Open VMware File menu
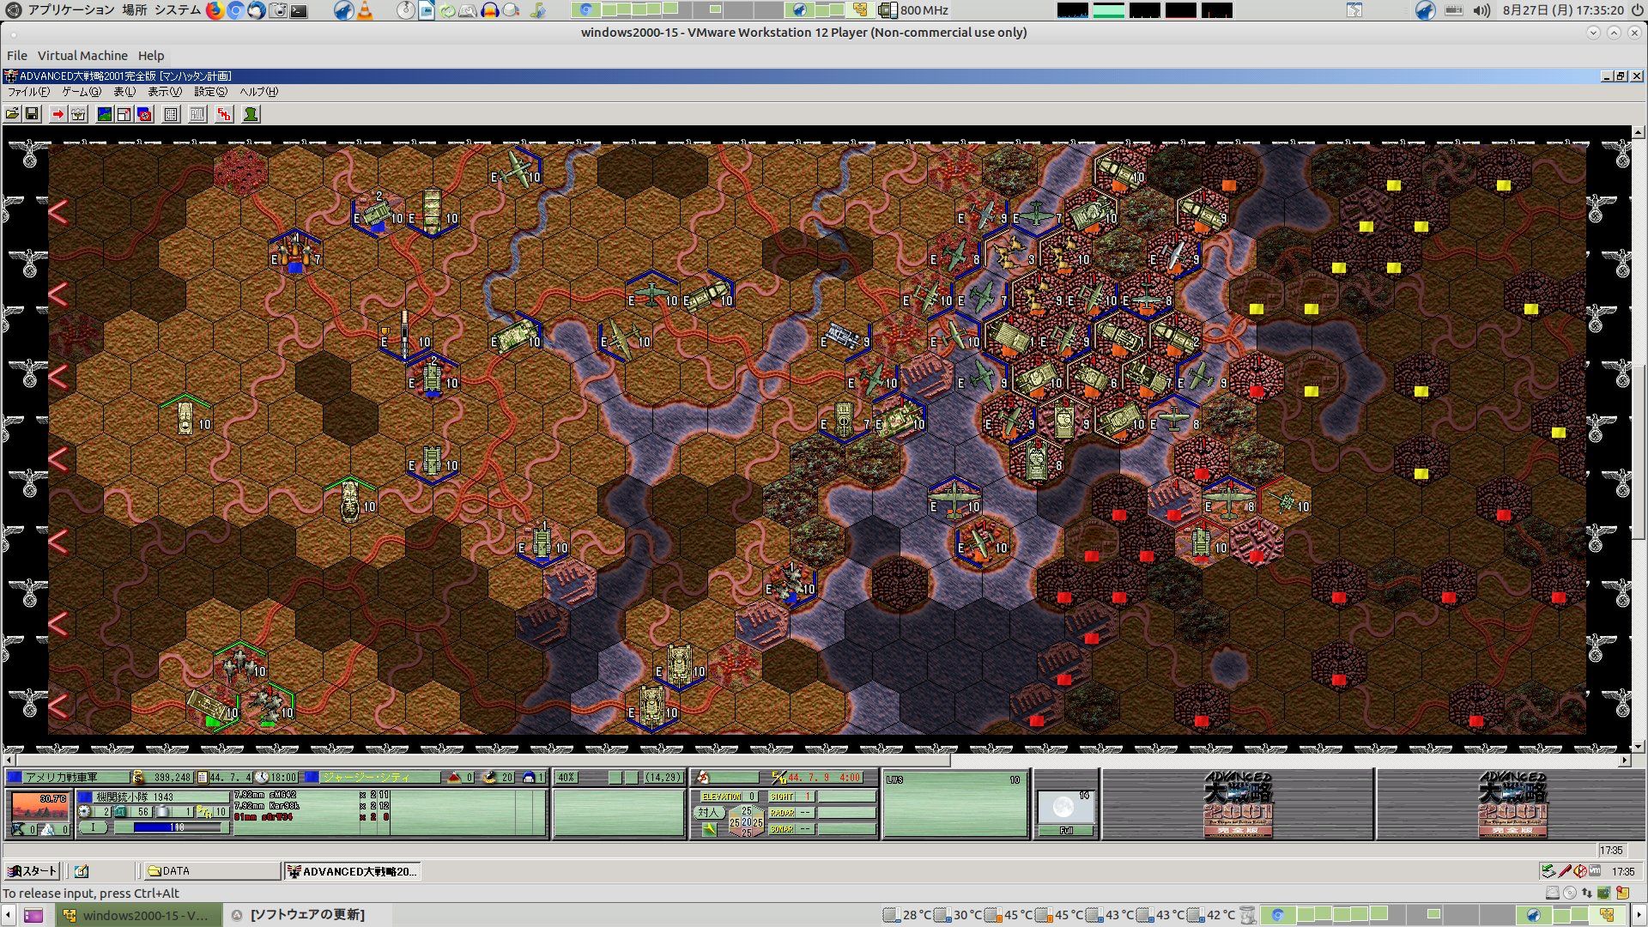The width and height of the screenshot is (1648, 927). point(17,56)
